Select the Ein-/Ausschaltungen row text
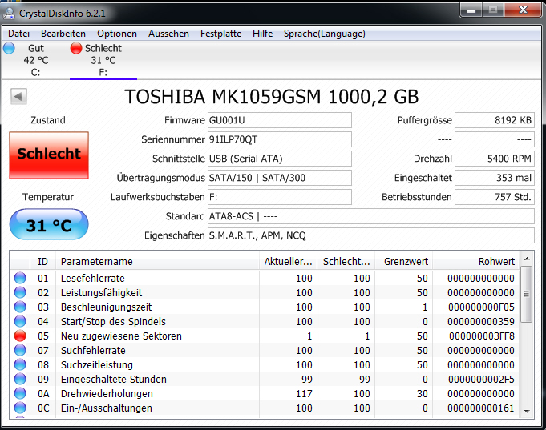Screen dimensions: 546x430 (106, 408)
